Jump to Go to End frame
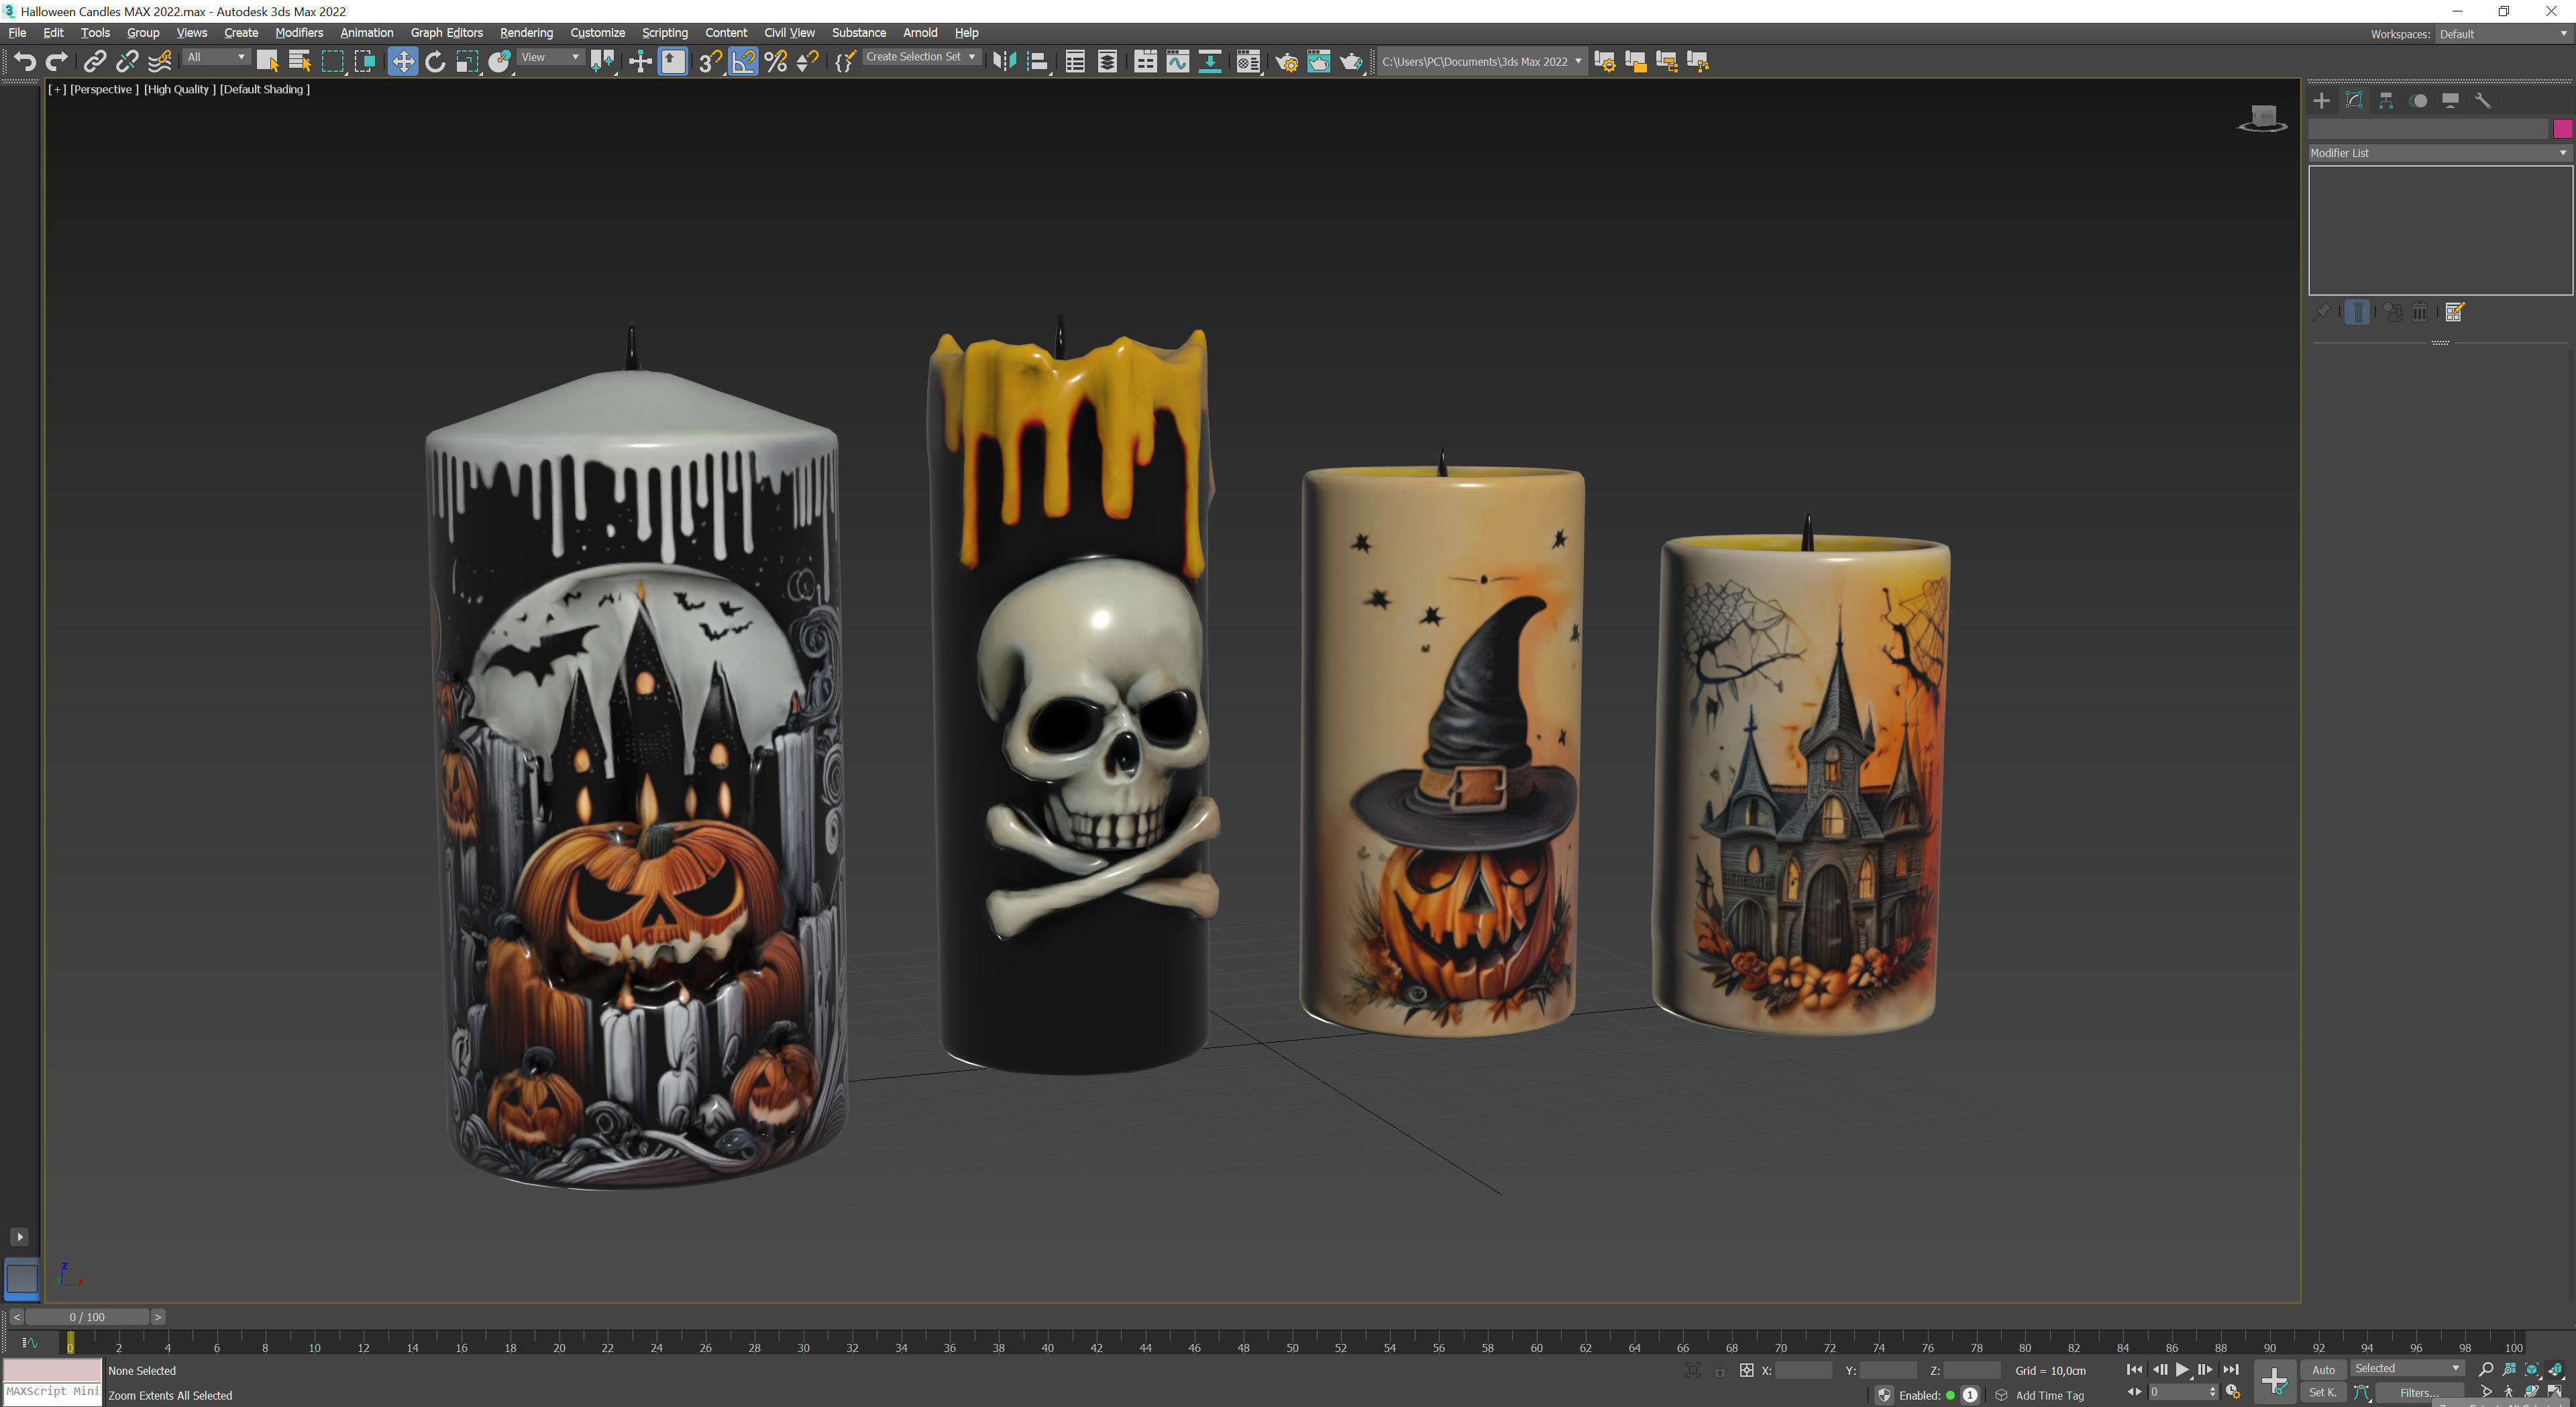 (x=2230, y=1370)
